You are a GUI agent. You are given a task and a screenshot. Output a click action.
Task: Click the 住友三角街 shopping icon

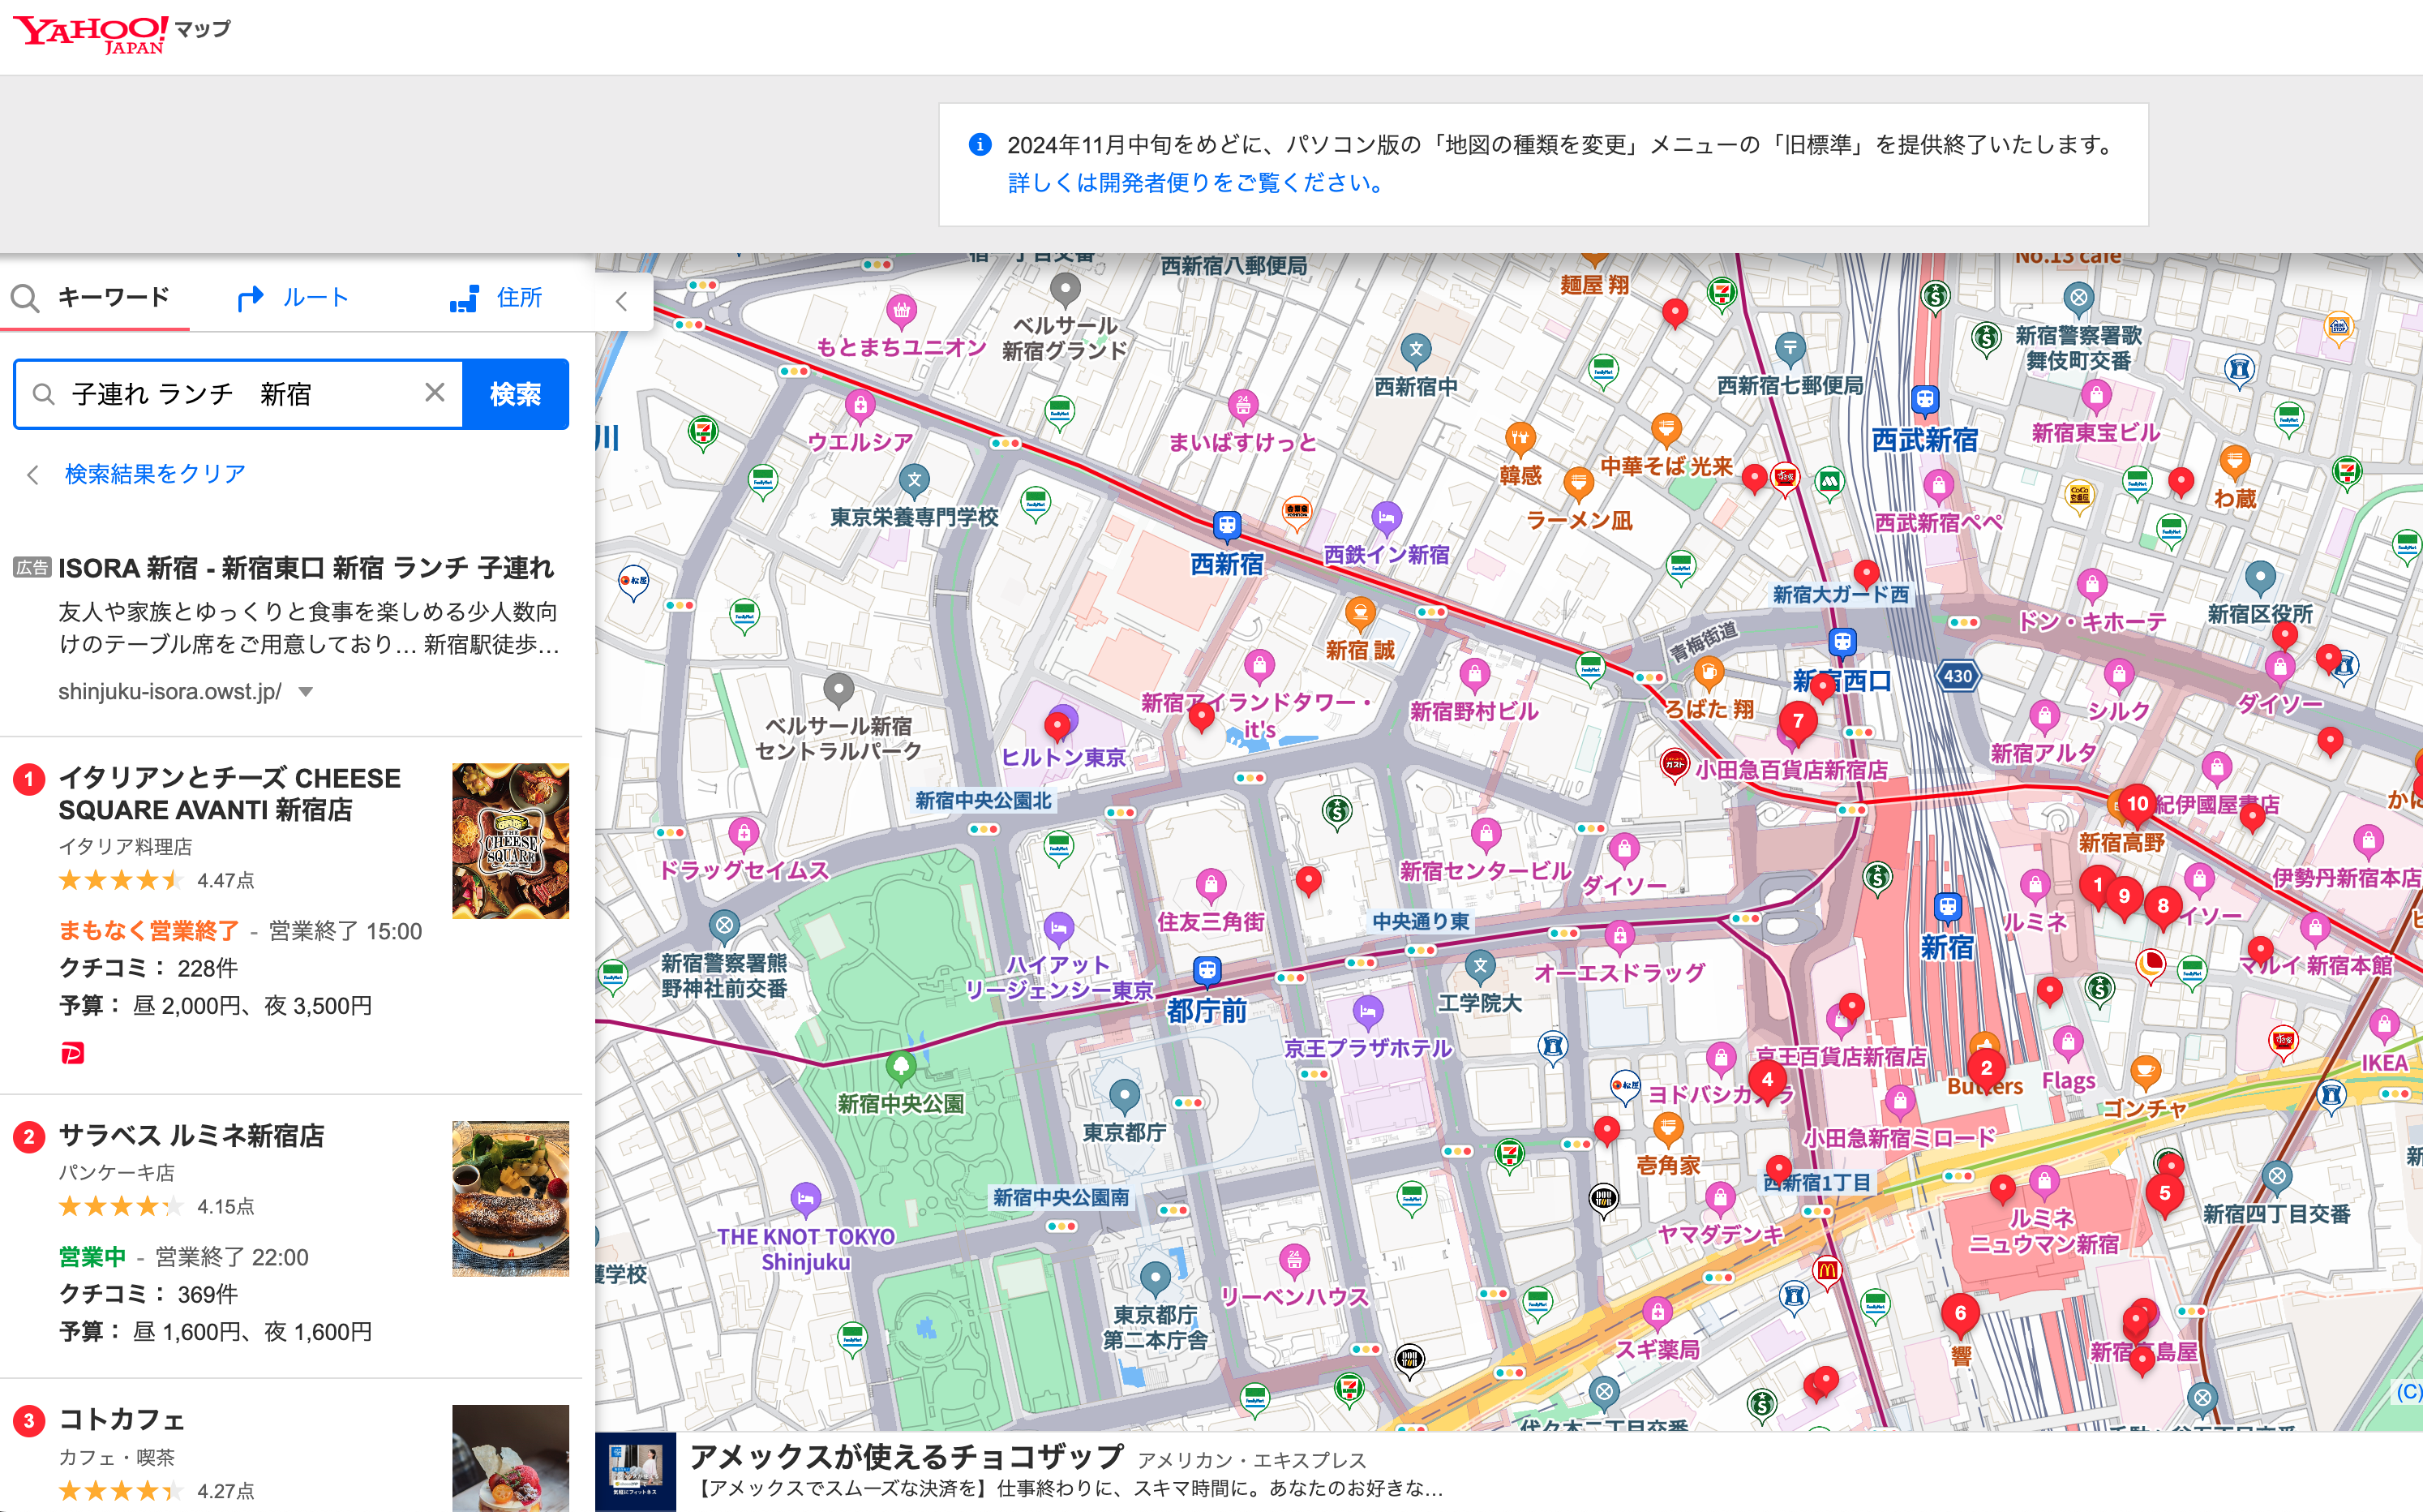pyautogui.click(x=1211, y=885)
